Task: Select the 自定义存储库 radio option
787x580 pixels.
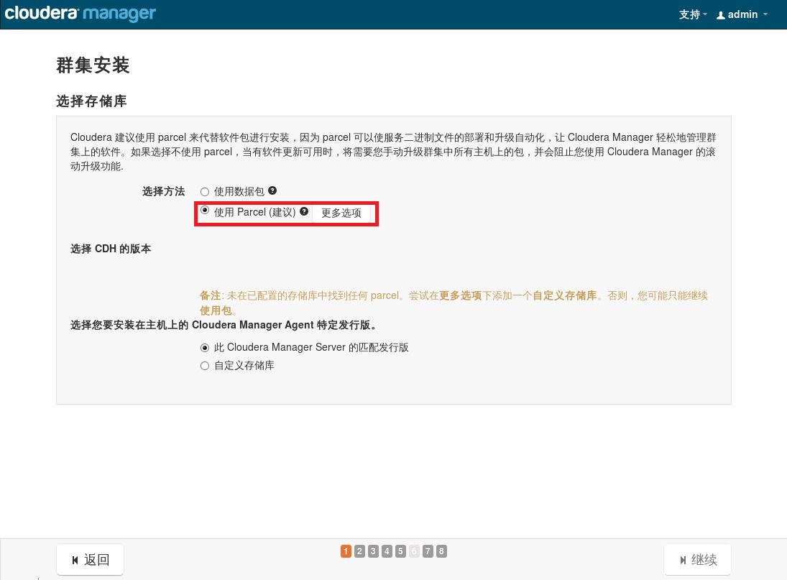Action: tap(204, 366)
